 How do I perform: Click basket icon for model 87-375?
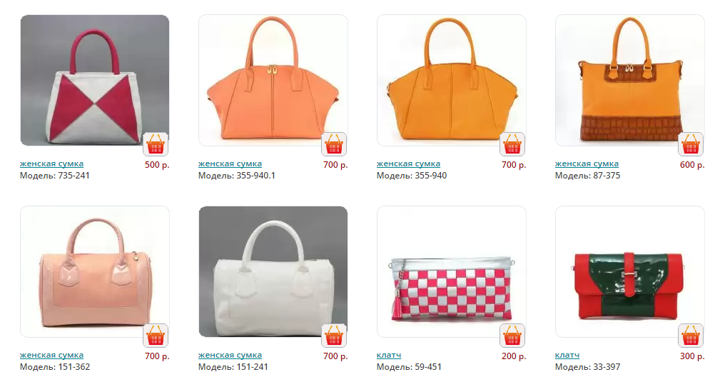pyautogui.click(x=691, y=144)
